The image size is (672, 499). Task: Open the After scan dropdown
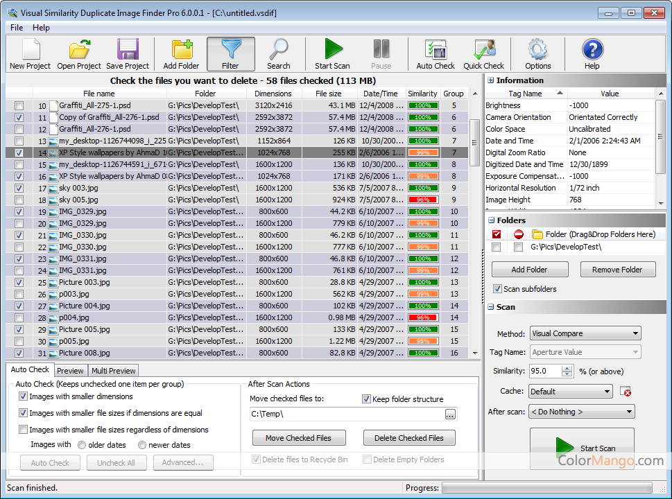click(x=582, y=412)
